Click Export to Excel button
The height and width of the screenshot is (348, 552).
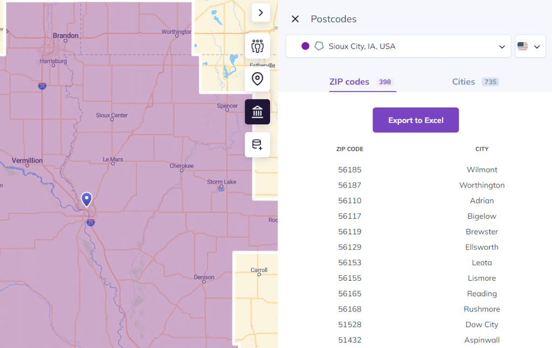tap(416, 120)
